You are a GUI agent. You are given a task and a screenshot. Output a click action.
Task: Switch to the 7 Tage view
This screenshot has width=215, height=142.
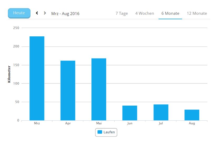(122, 13)
